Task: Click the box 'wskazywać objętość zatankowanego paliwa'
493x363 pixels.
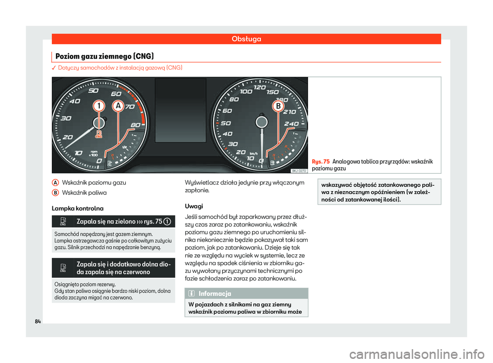Action: [x=379, y=192]
